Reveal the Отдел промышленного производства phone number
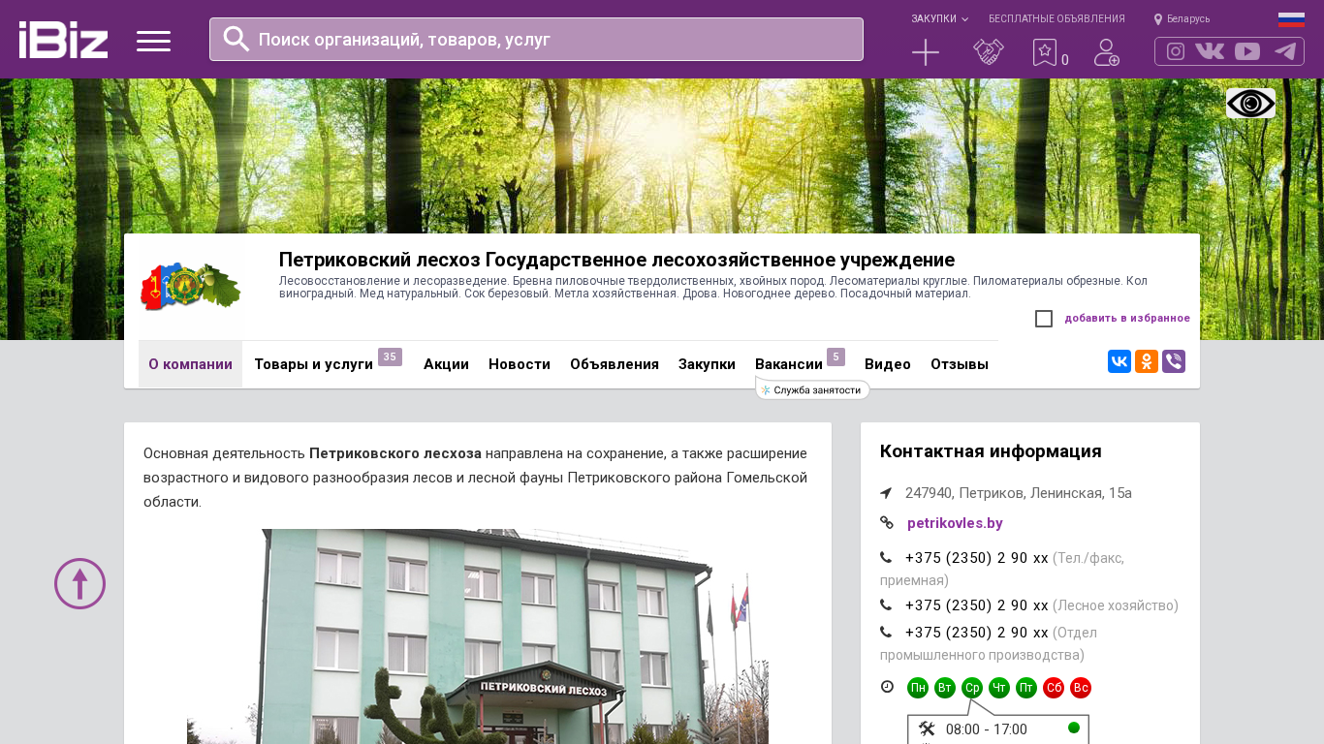Viewport: 1324px width, 744px height. click(x=977, y=633)
